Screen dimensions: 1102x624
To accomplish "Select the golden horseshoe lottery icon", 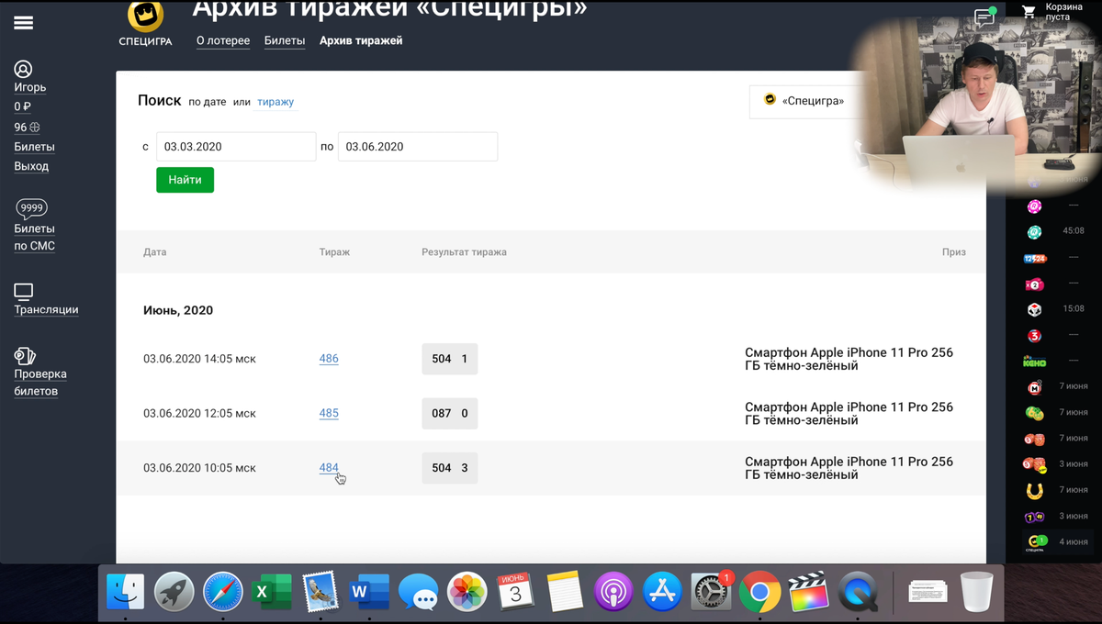I will point(1035,491).
